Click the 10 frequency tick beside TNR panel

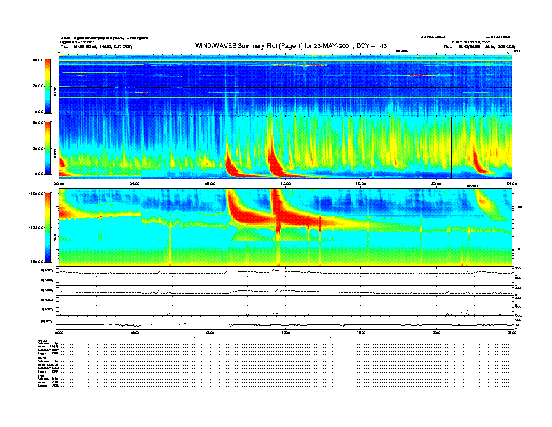click(x=517, y=250)
